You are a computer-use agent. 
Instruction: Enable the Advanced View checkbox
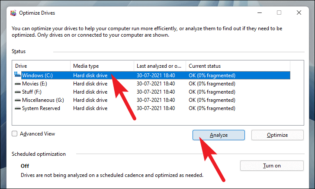pyautogui.click(x=14, y=134)
